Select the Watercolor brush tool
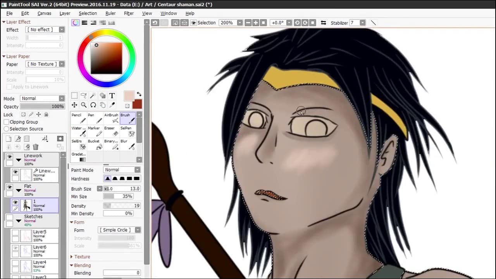Image resolution: width=496 pixels, height=279 pixels. 79,131
